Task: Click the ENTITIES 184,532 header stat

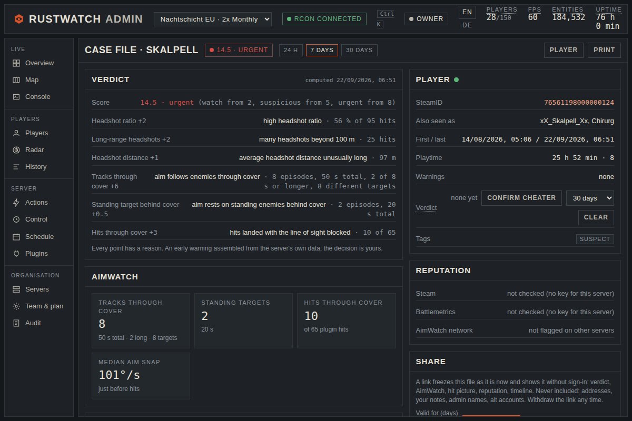Action: click(x=568, y=14)
